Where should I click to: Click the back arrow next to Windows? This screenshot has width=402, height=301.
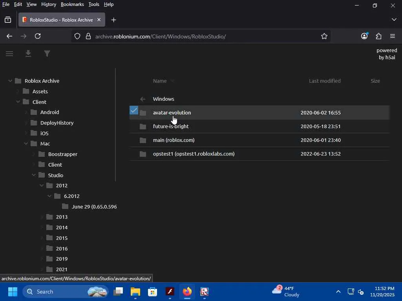(143, 99)
